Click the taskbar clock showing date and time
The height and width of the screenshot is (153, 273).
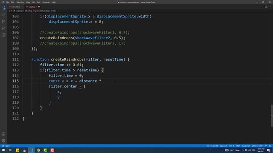(x=261, y=150)
